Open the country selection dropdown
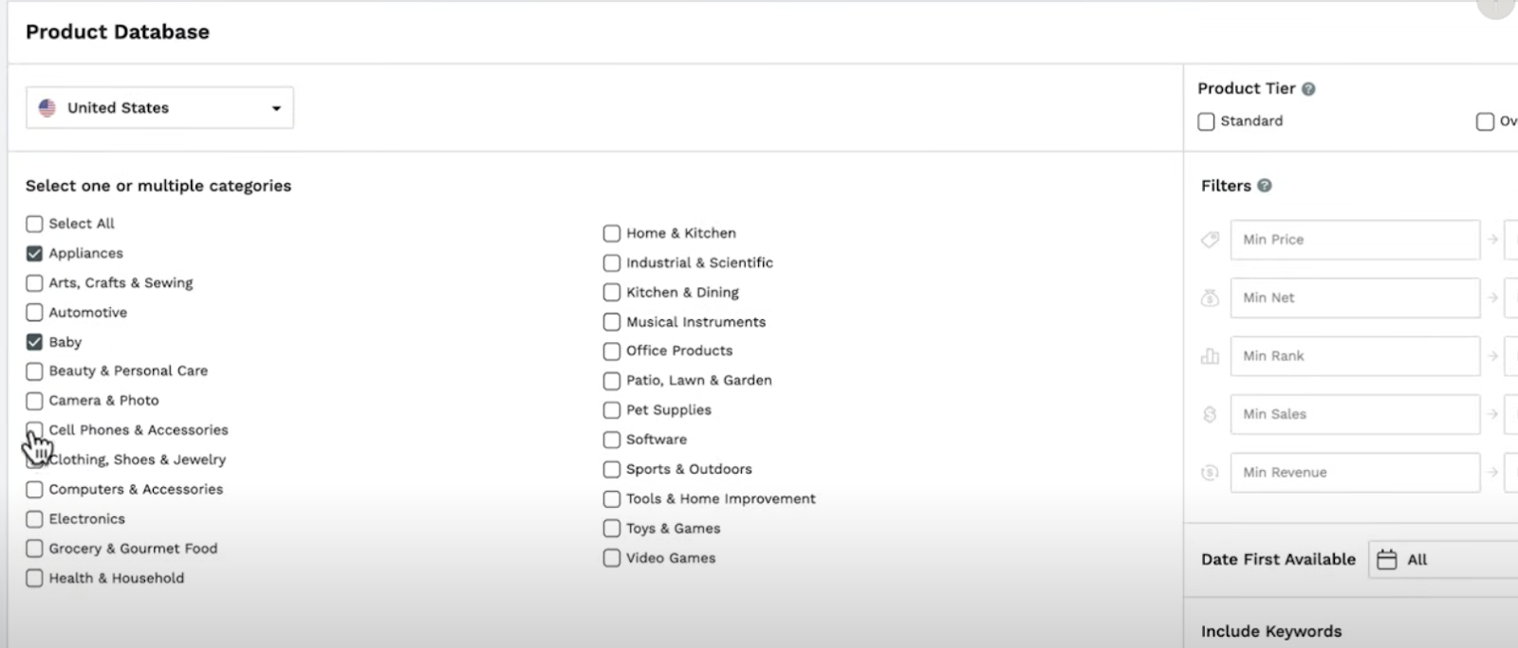The height and width of the screenshot is (648, 1518). (x=159, y=107)
